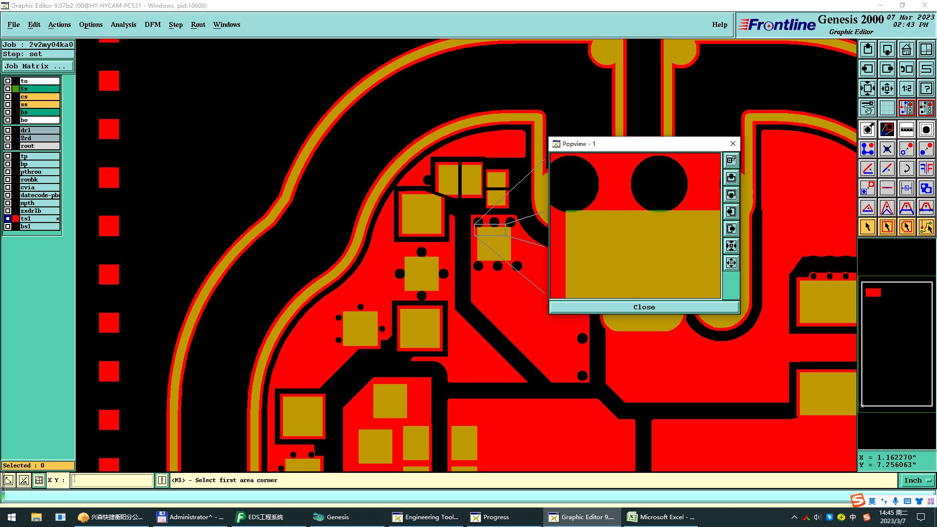Open the question mark help icon
937x527 pixels.
point(926,88)
